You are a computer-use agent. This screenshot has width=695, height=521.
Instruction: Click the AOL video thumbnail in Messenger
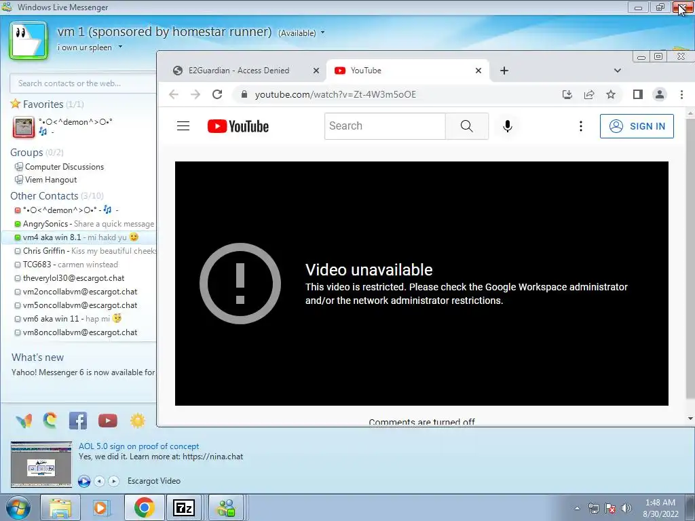click(41, 464)
